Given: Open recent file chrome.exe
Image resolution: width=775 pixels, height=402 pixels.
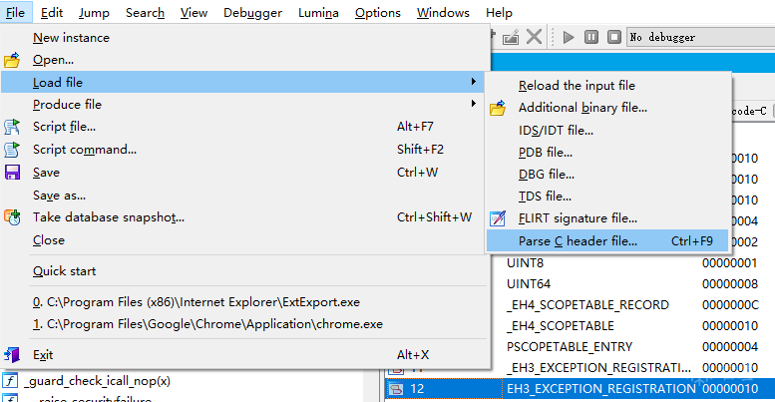Looking at the screenshot, I should click(x=207, y=324).
